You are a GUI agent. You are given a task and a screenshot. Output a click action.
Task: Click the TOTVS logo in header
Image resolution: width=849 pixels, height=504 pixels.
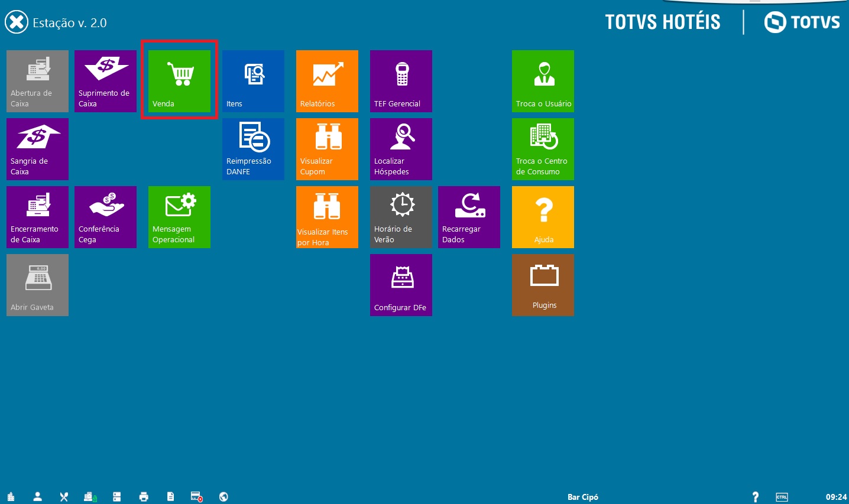[802, 22]
